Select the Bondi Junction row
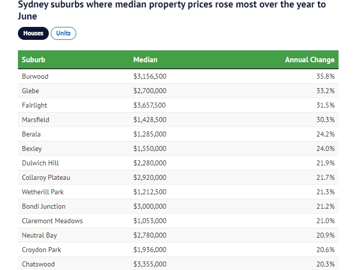 pyautogui.click(x=44, y=206)
